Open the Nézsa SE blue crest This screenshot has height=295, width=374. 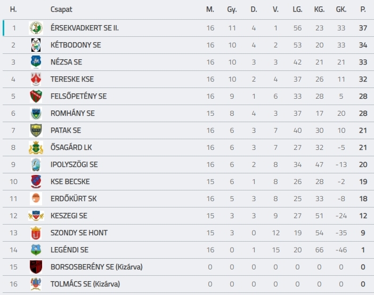tap(36, 62)
